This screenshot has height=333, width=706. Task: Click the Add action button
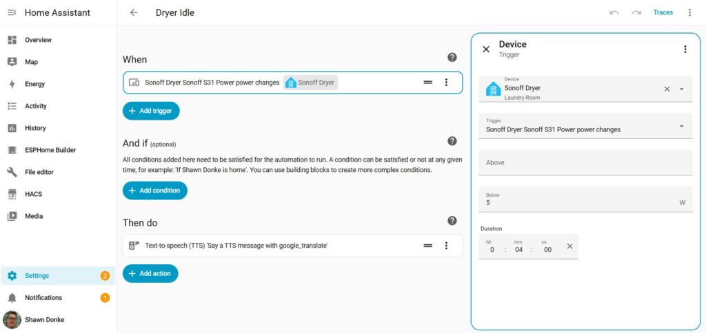(x=150, y=274)
